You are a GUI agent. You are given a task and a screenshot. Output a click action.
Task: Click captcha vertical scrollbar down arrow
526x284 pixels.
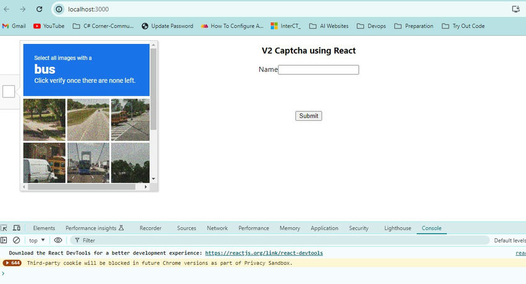click(x=153, y=179)
